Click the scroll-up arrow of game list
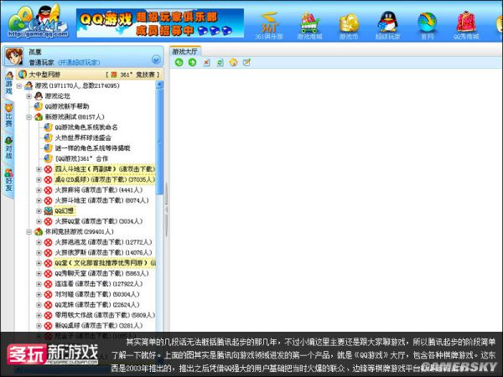503x377 pixels. [159, 85]
